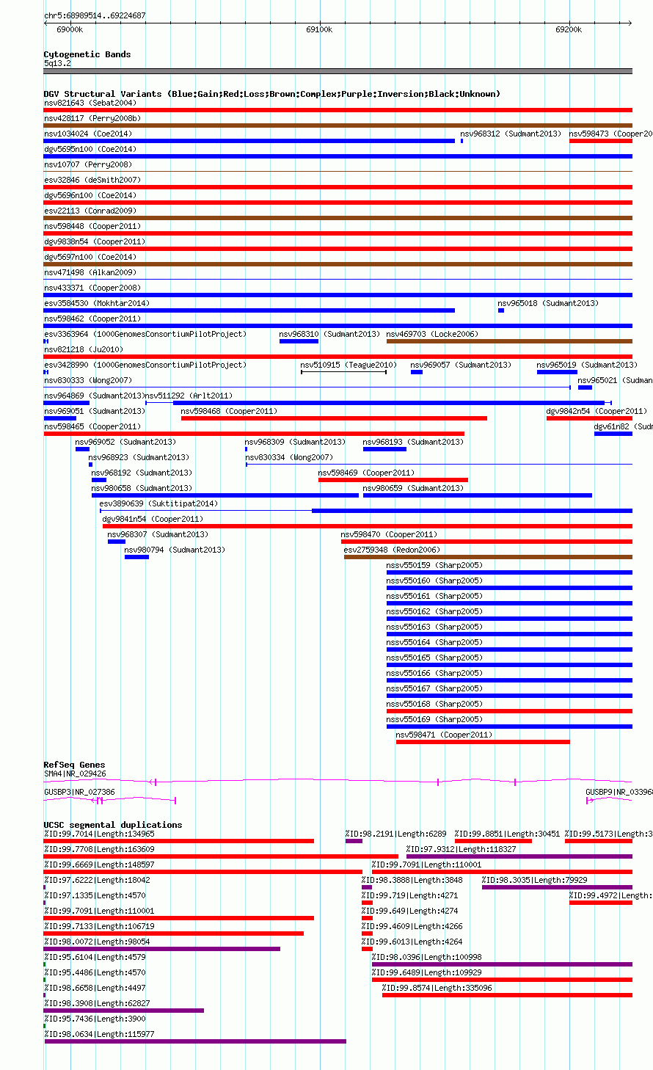
Task: Click the dgv9842n54 (Cooper2011) label
Action: [x=597, y=411]
